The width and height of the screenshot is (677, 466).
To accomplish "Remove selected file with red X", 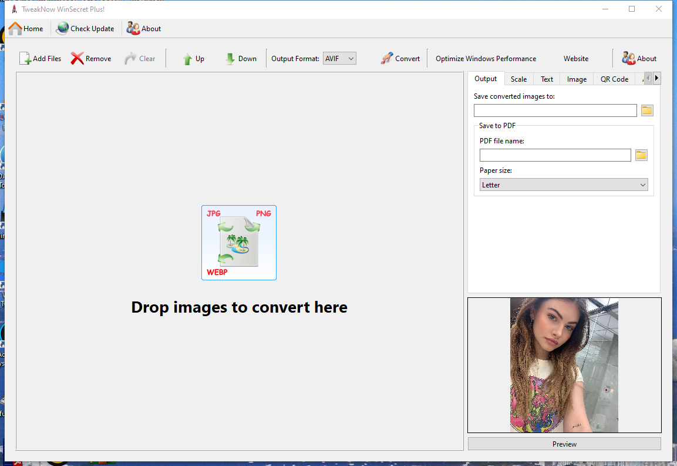I will coord(78,58).
